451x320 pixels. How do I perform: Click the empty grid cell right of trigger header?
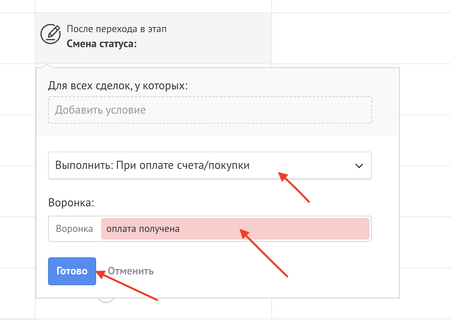pyautogui.click(x=360, y=38)
